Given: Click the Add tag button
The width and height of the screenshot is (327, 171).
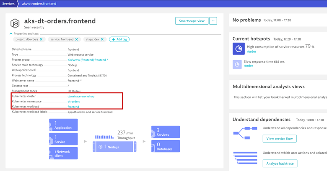Looking at the screenshot, I should pyautogui.click(x=119, y=39).
